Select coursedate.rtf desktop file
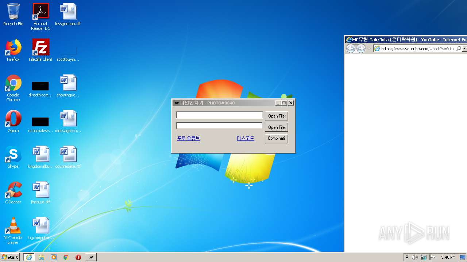 point(68,157)
